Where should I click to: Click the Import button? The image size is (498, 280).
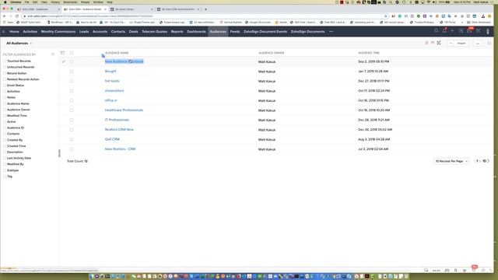point(461,44)
